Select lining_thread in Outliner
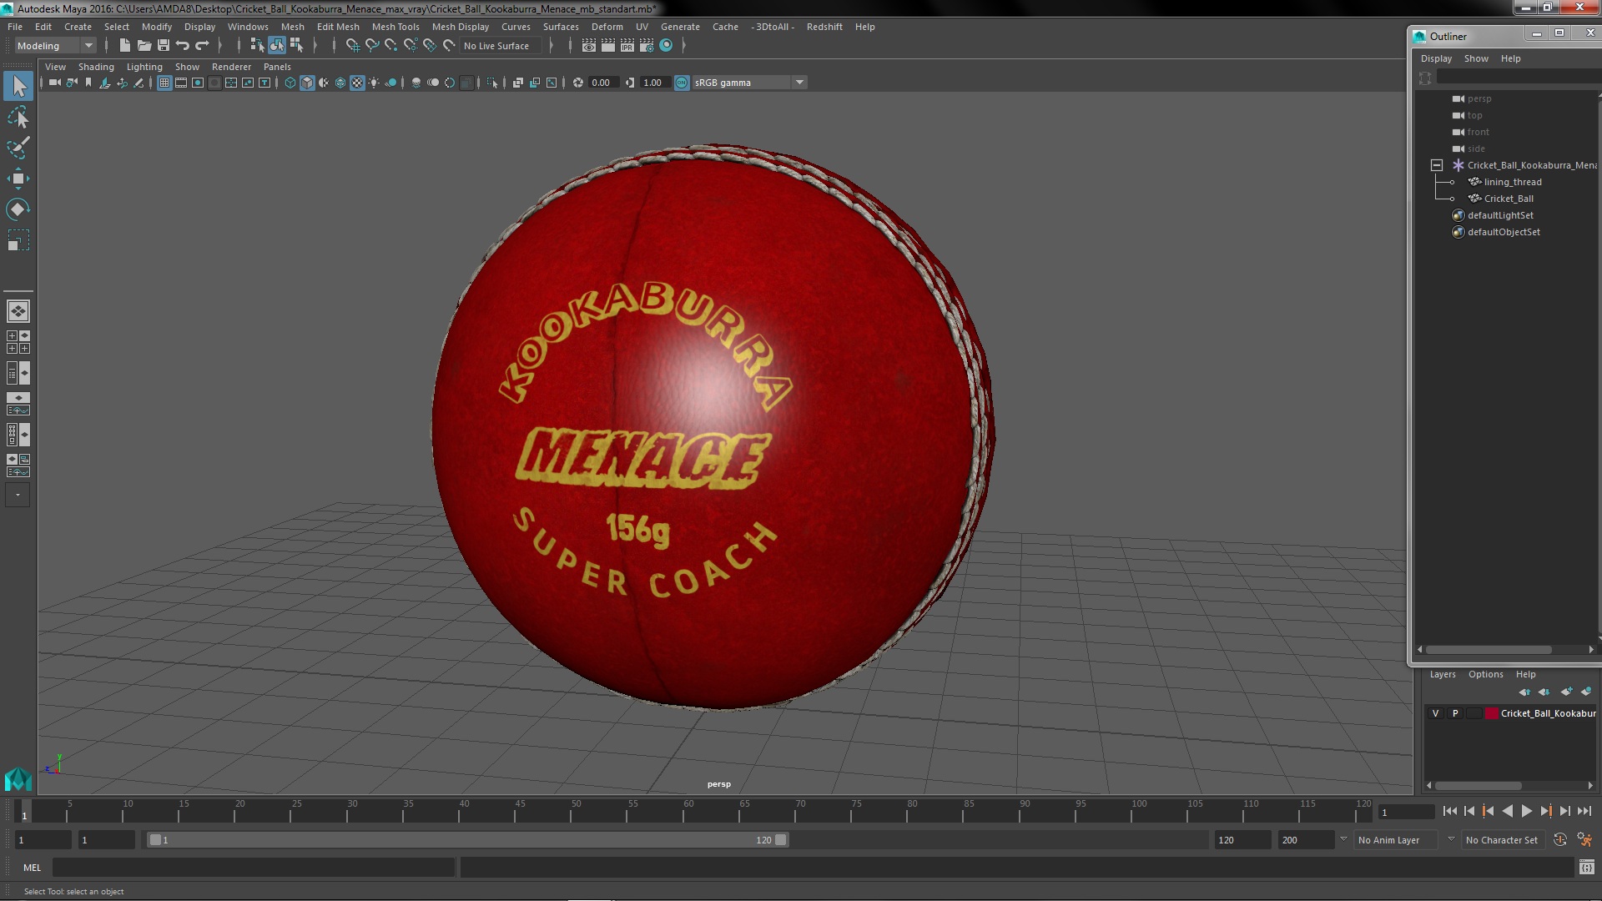 (x=1512, y=182)
